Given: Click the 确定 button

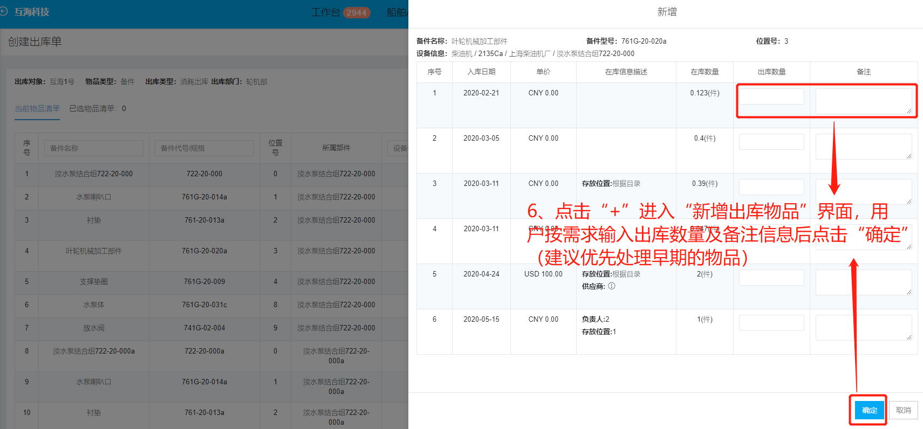Looking at the screenshot, I should point(870,410).
